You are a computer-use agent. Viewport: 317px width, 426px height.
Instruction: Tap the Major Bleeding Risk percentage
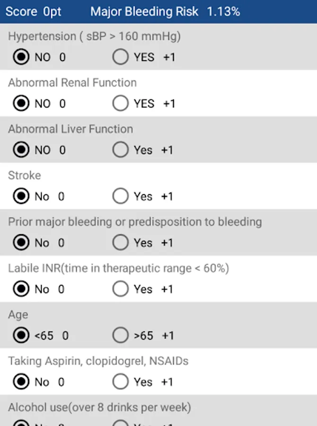tap(223, 12)
